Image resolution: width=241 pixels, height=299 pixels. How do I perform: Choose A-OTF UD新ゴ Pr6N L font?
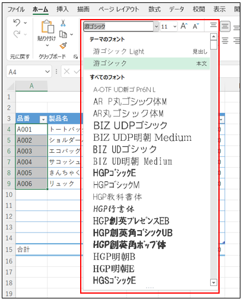click(x=147, y=90)
